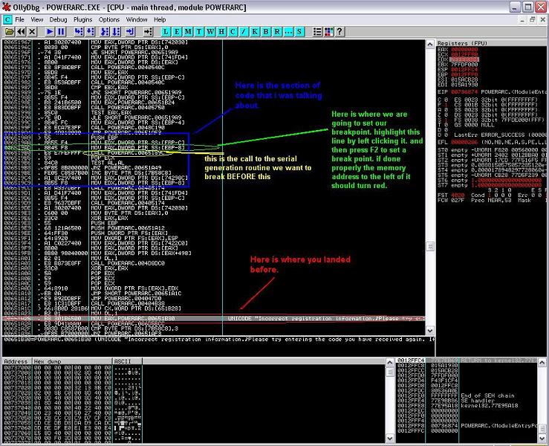
Task: Click the Step over toolbar icon
Action: (x=91, y=32)
